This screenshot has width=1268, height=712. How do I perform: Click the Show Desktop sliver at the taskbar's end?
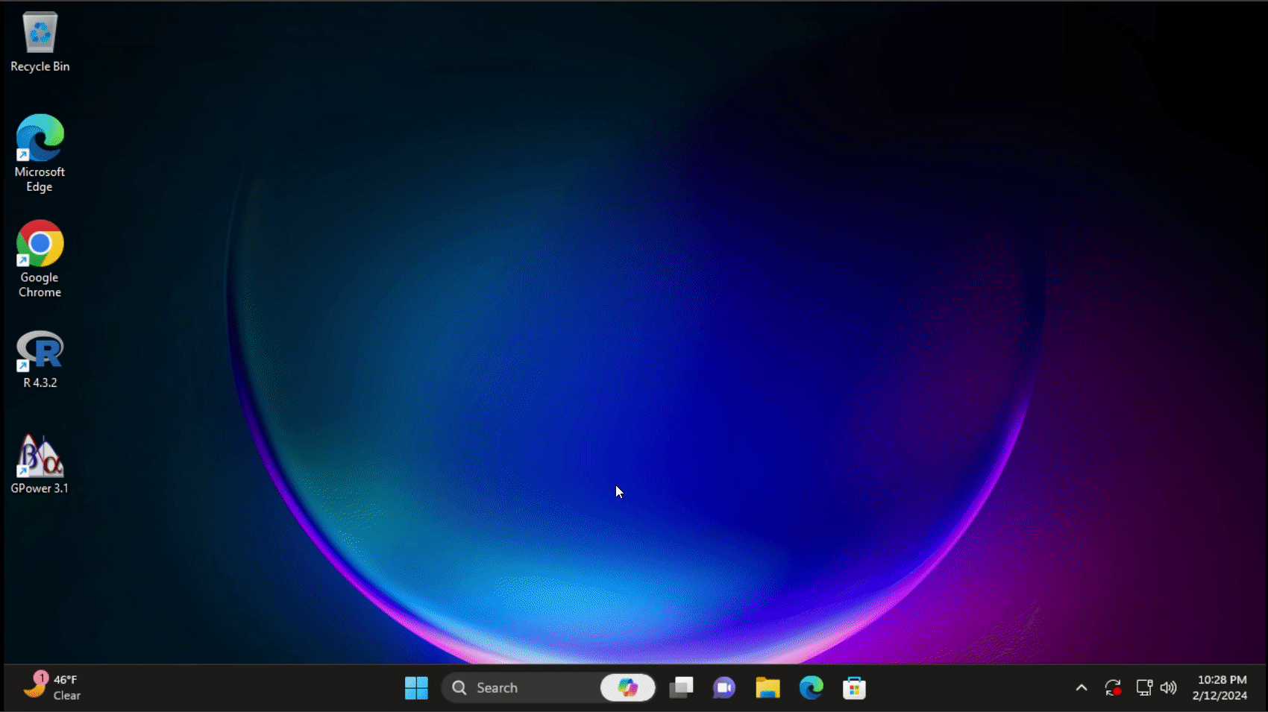[1264, 687]
